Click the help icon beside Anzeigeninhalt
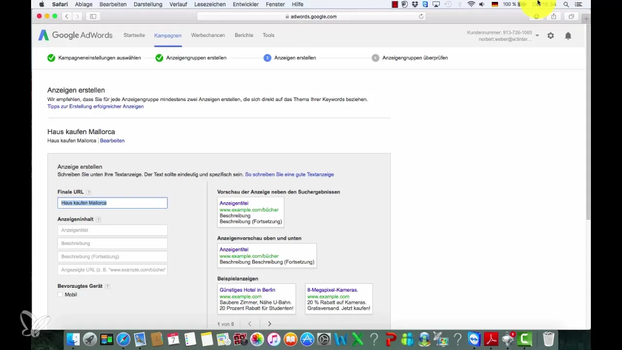Screen dimensions: 622x350 tap(99, 220)
